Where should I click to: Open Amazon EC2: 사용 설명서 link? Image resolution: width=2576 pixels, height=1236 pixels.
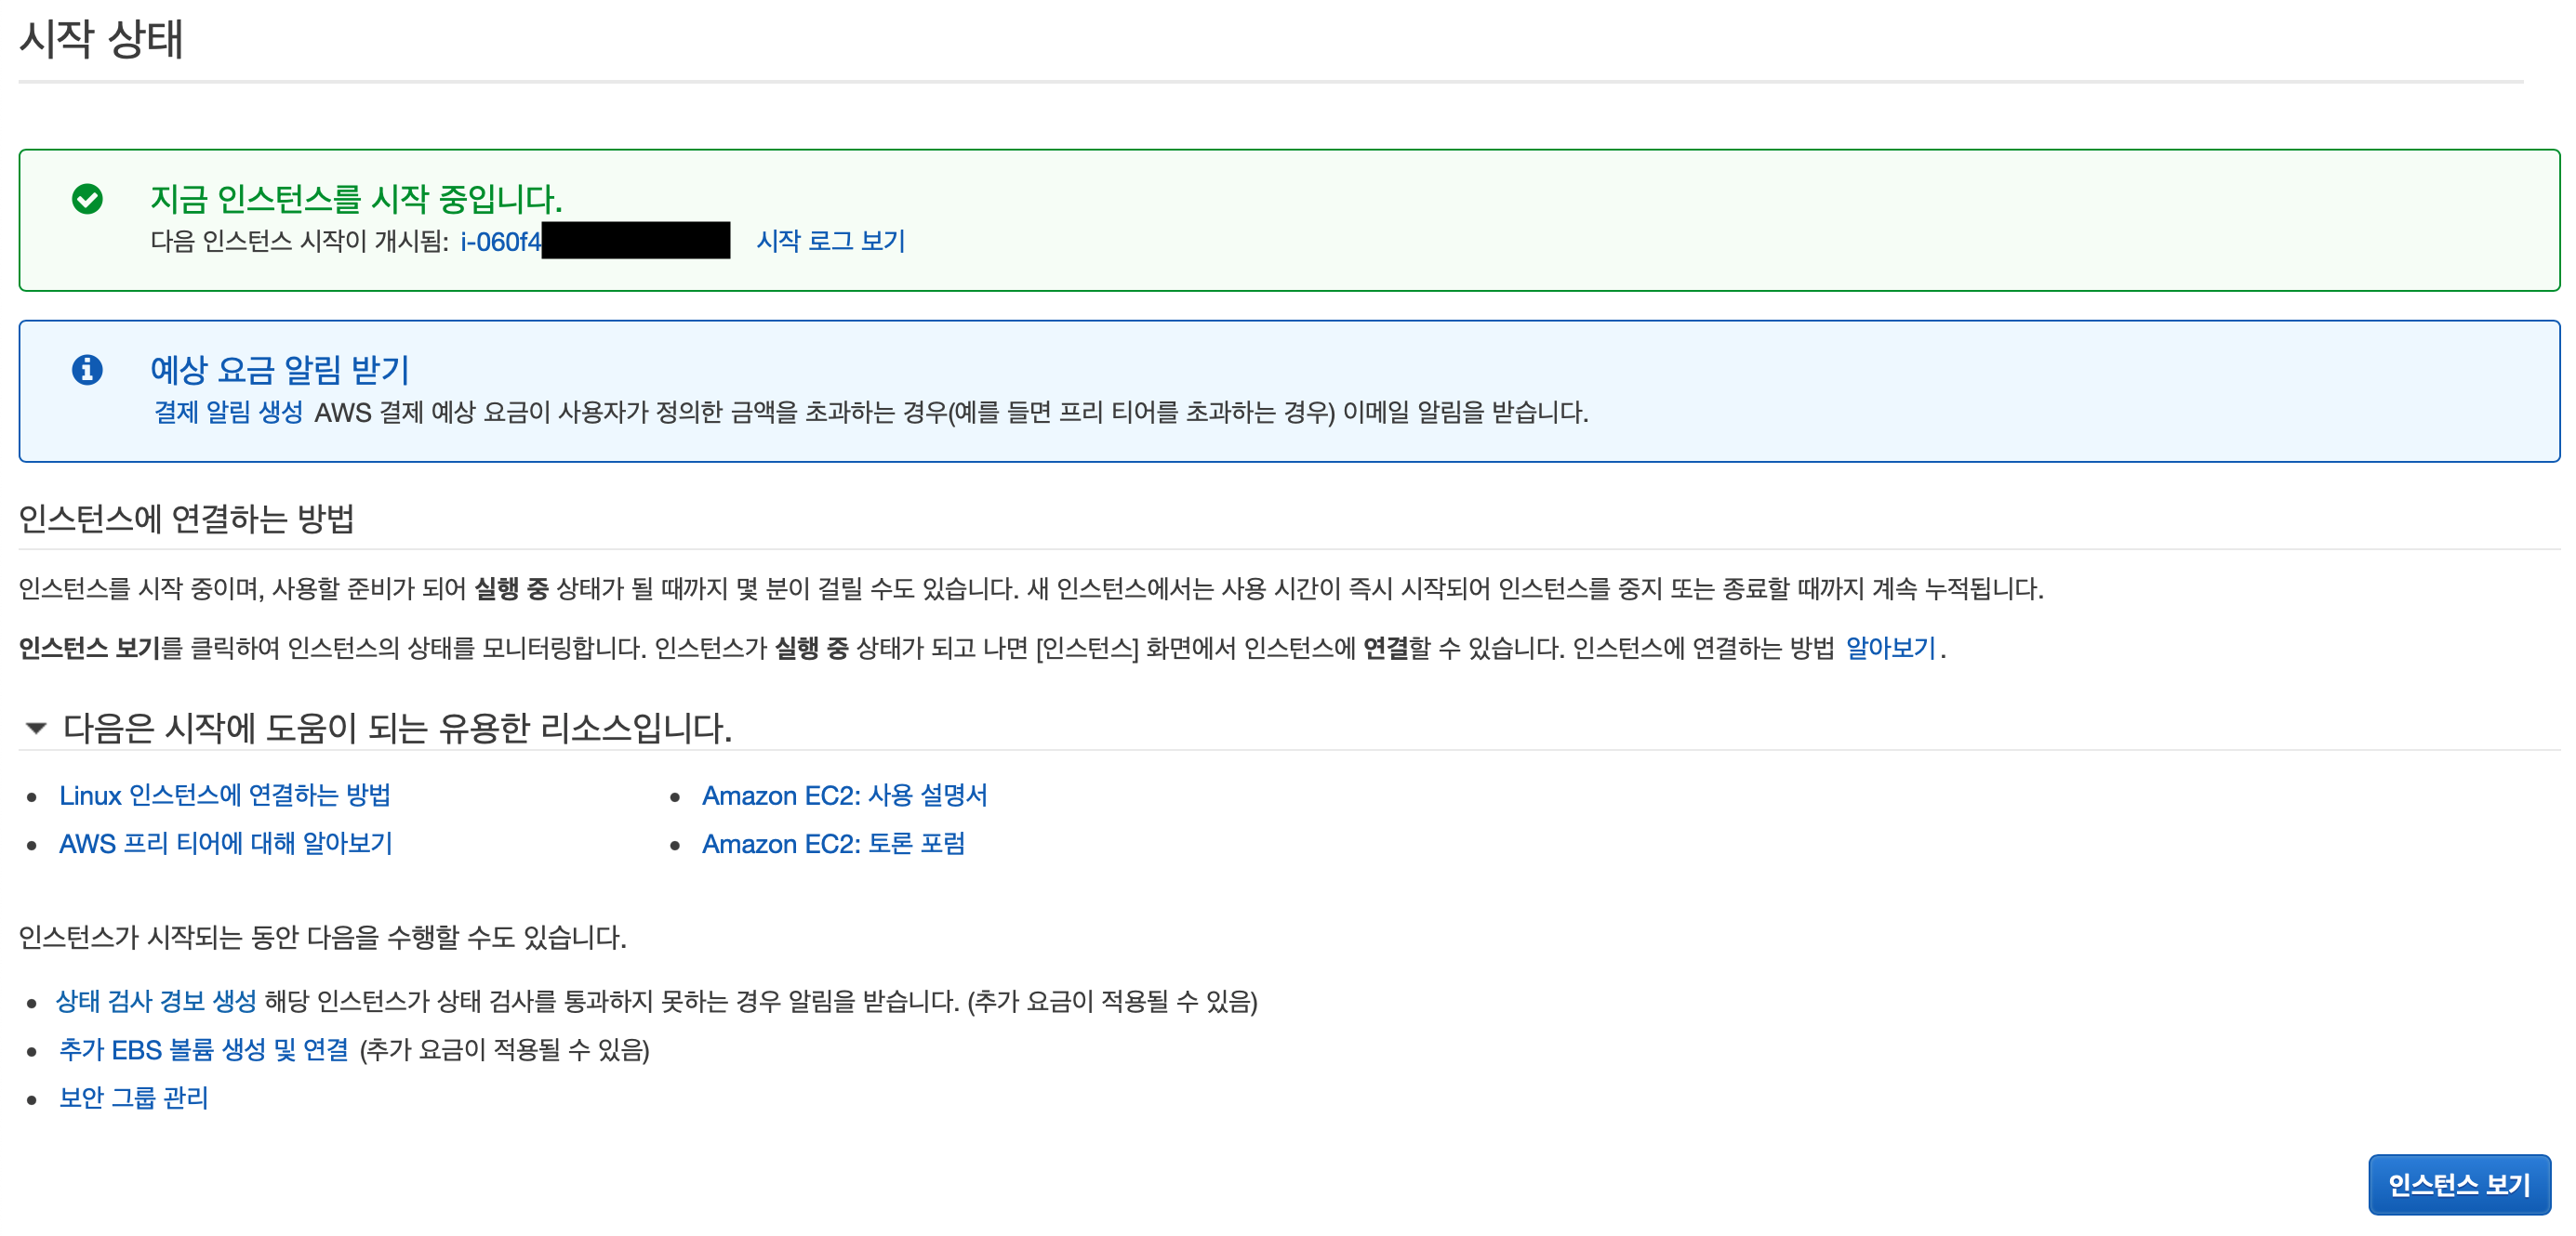pos(844,795)
